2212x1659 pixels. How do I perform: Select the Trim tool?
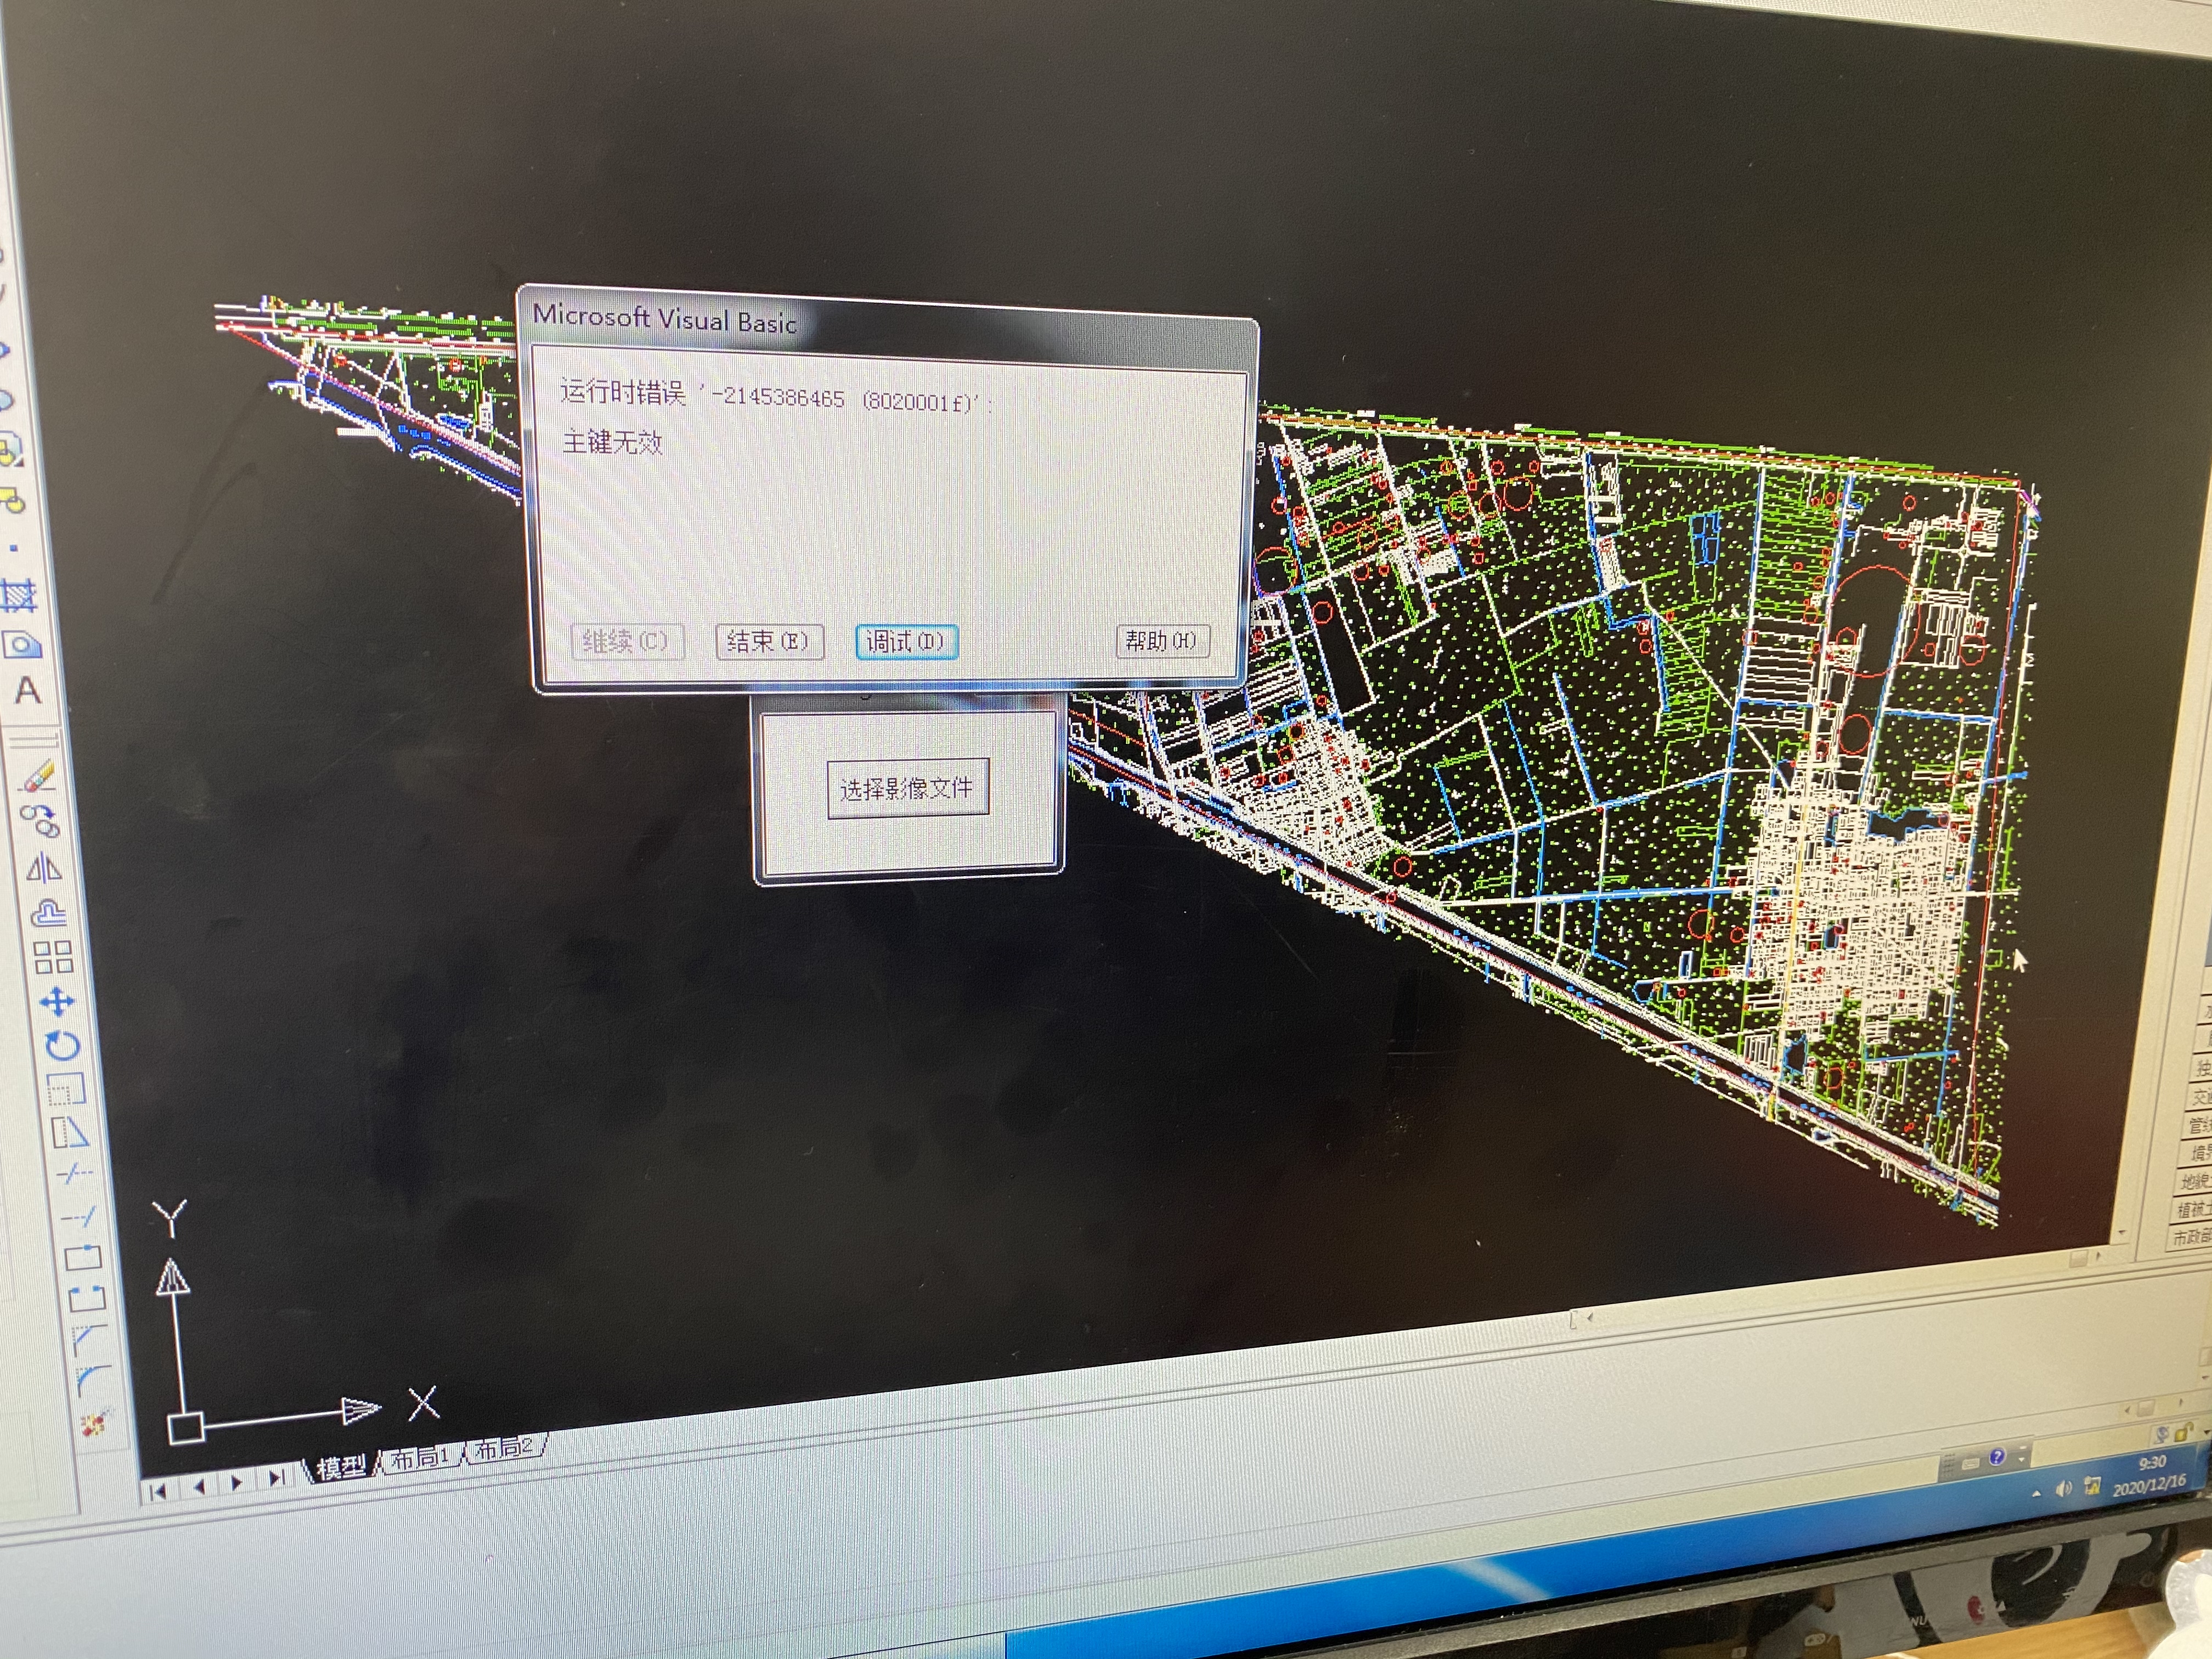[x=74, y=1174]
